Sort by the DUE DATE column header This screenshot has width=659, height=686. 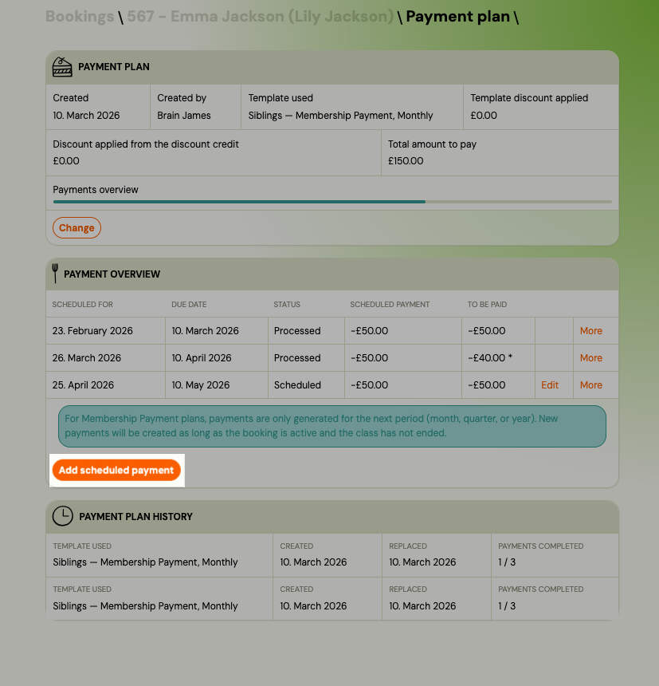point(190,304)
